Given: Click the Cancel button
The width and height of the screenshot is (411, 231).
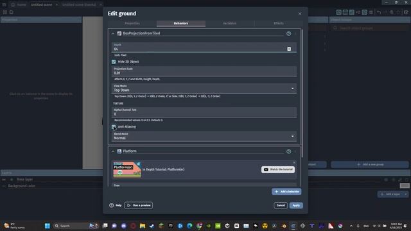Looking at the screenshot, I should pyautogui.click(x=281, y=205).
